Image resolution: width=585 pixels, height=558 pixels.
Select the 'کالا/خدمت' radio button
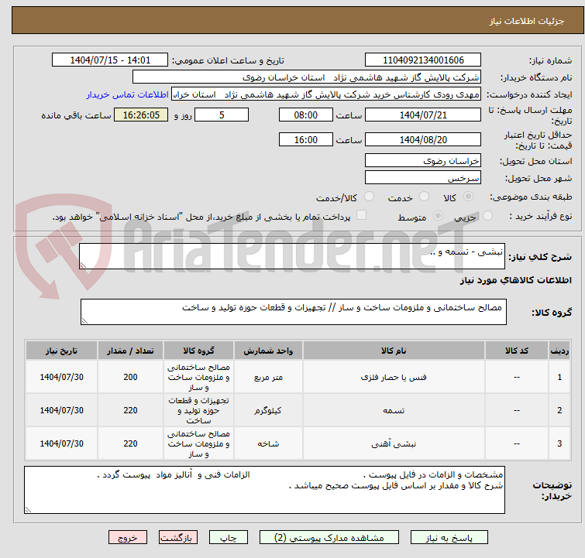(x=369, y=196)
